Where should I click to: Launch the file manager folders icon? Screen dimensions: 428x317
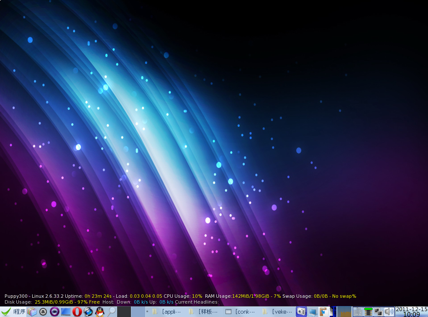(32, 312)
